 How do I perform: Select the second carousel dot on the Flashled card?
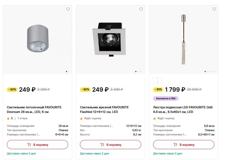click(138, 71)
